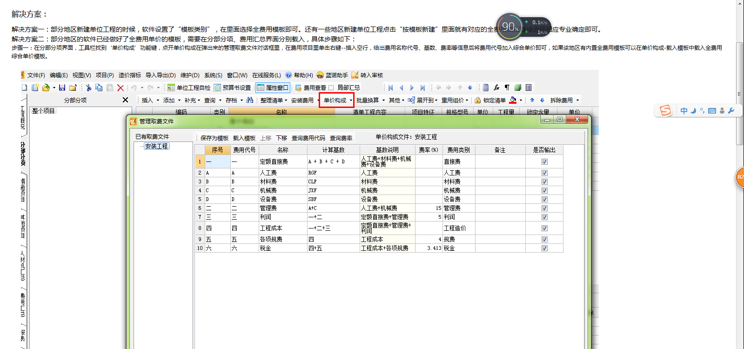Click 查询费用代码 button
The width and height of the screenshot is (744, 349).
coord(308,138)
